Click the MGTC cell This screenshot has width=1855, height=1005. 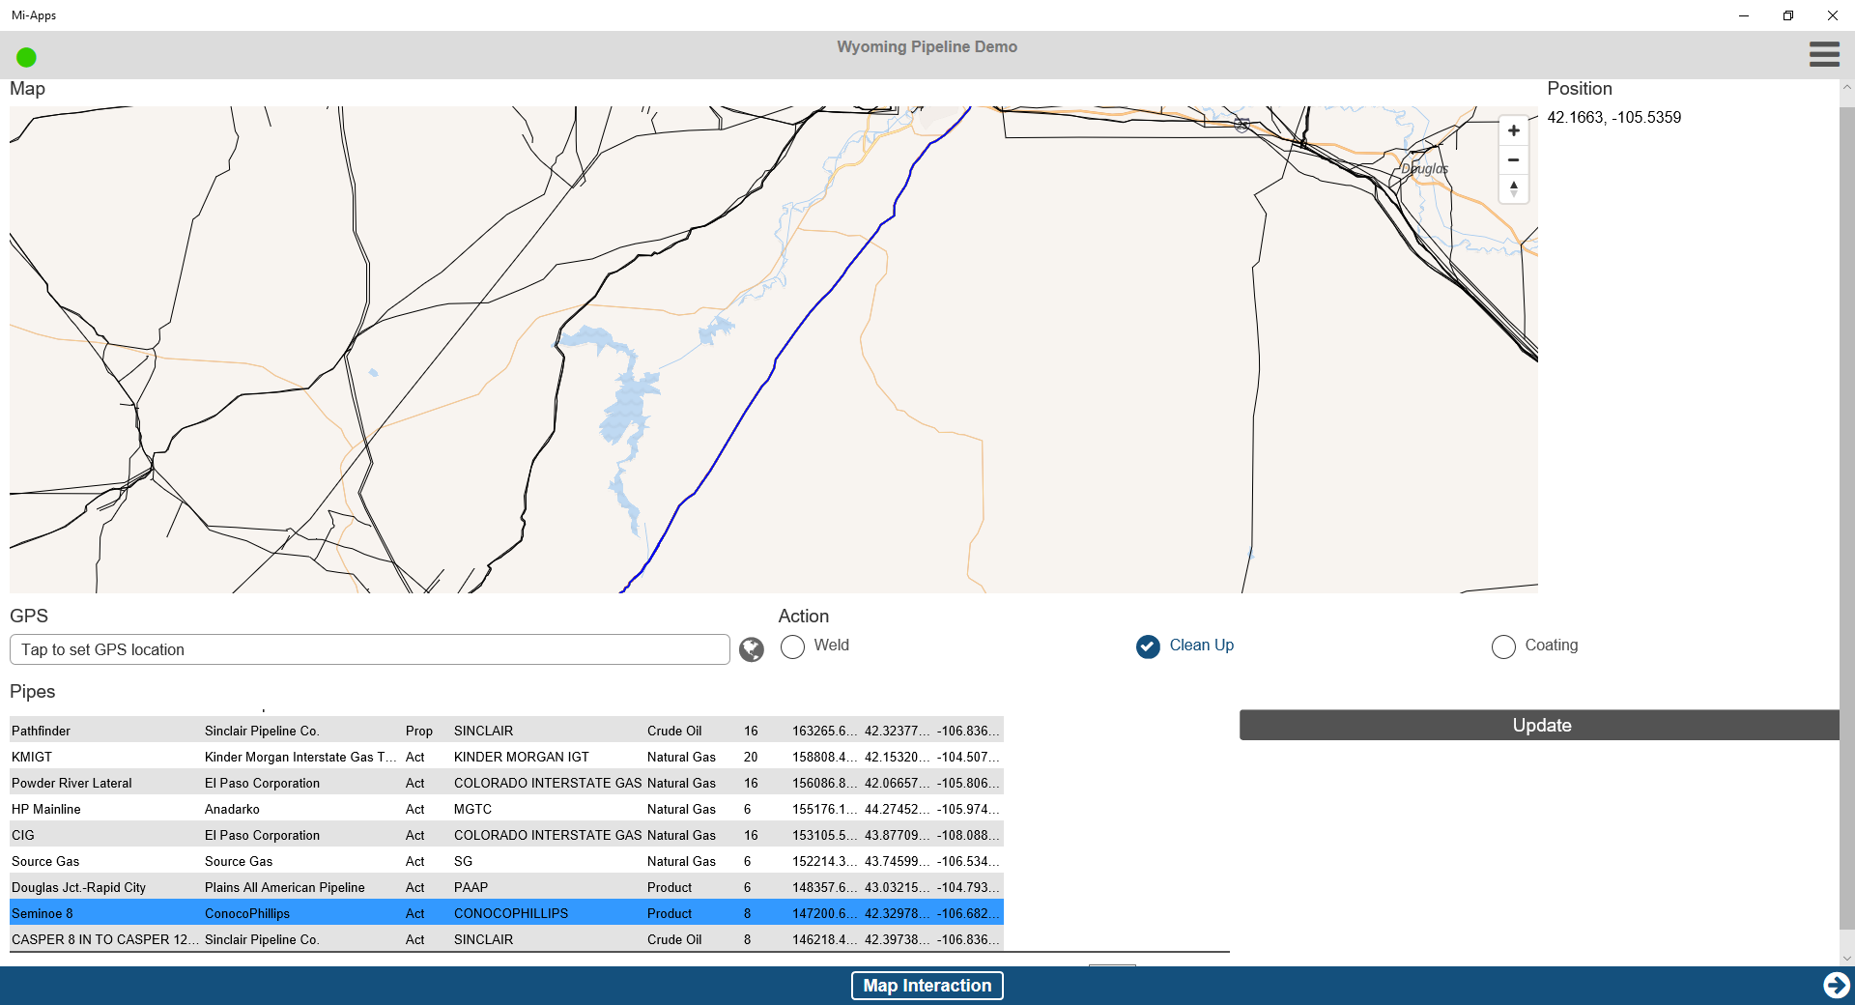click(x=472, y=809)
